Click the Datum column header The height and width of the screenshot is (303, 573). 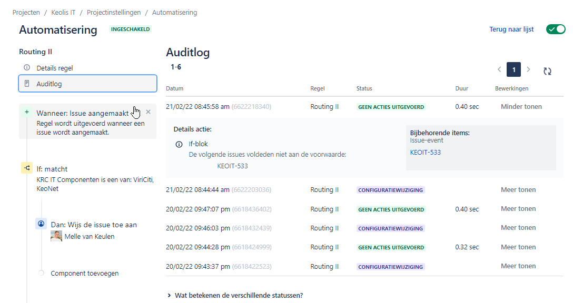(x=175, y=88)
